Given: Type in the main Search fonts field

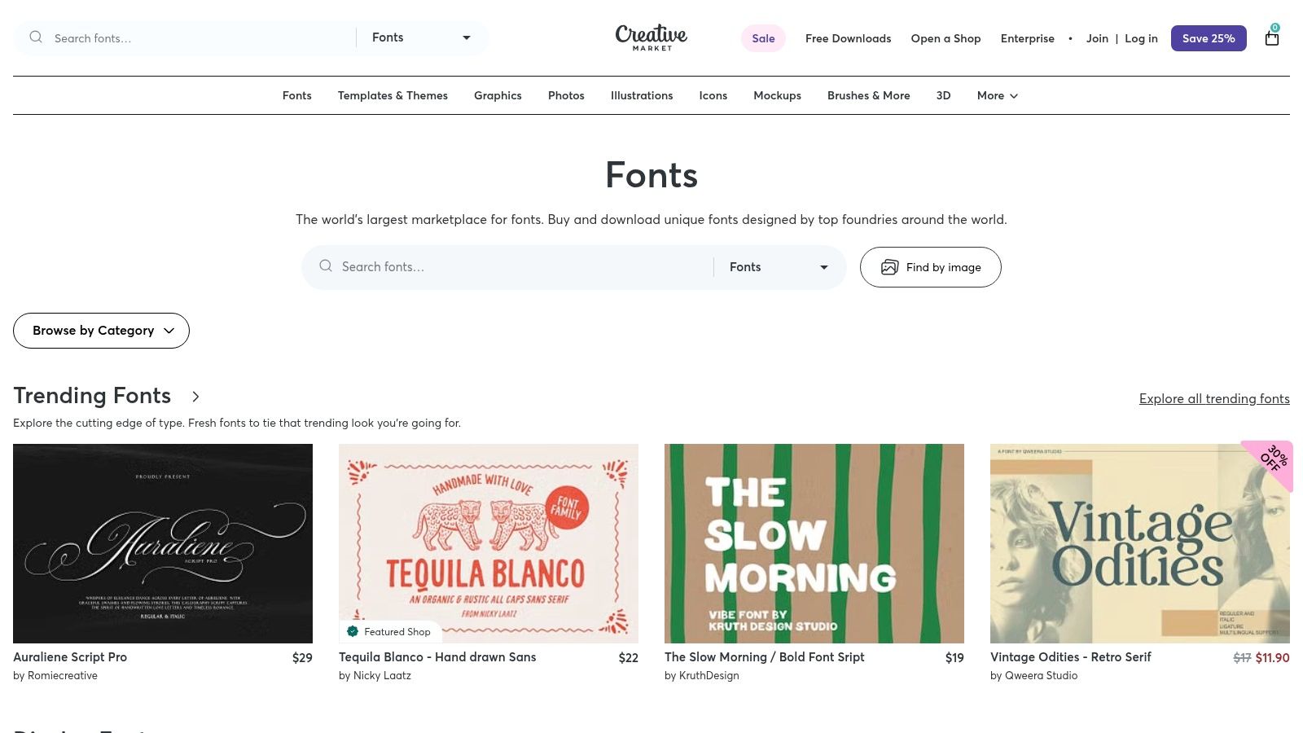Looking at the screenshot, I should click(521, 267).
